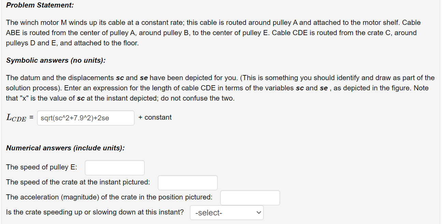Open the speeding up or slowing down dropdown
442x224 pixels.
pyautogui.click(x=226, y=213)
